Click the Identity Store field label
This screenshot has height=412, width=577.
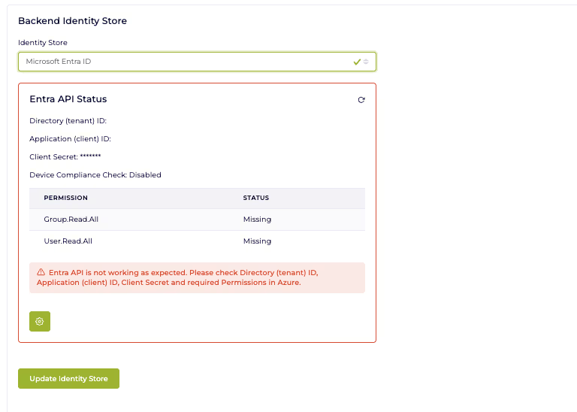pos(43,43)
